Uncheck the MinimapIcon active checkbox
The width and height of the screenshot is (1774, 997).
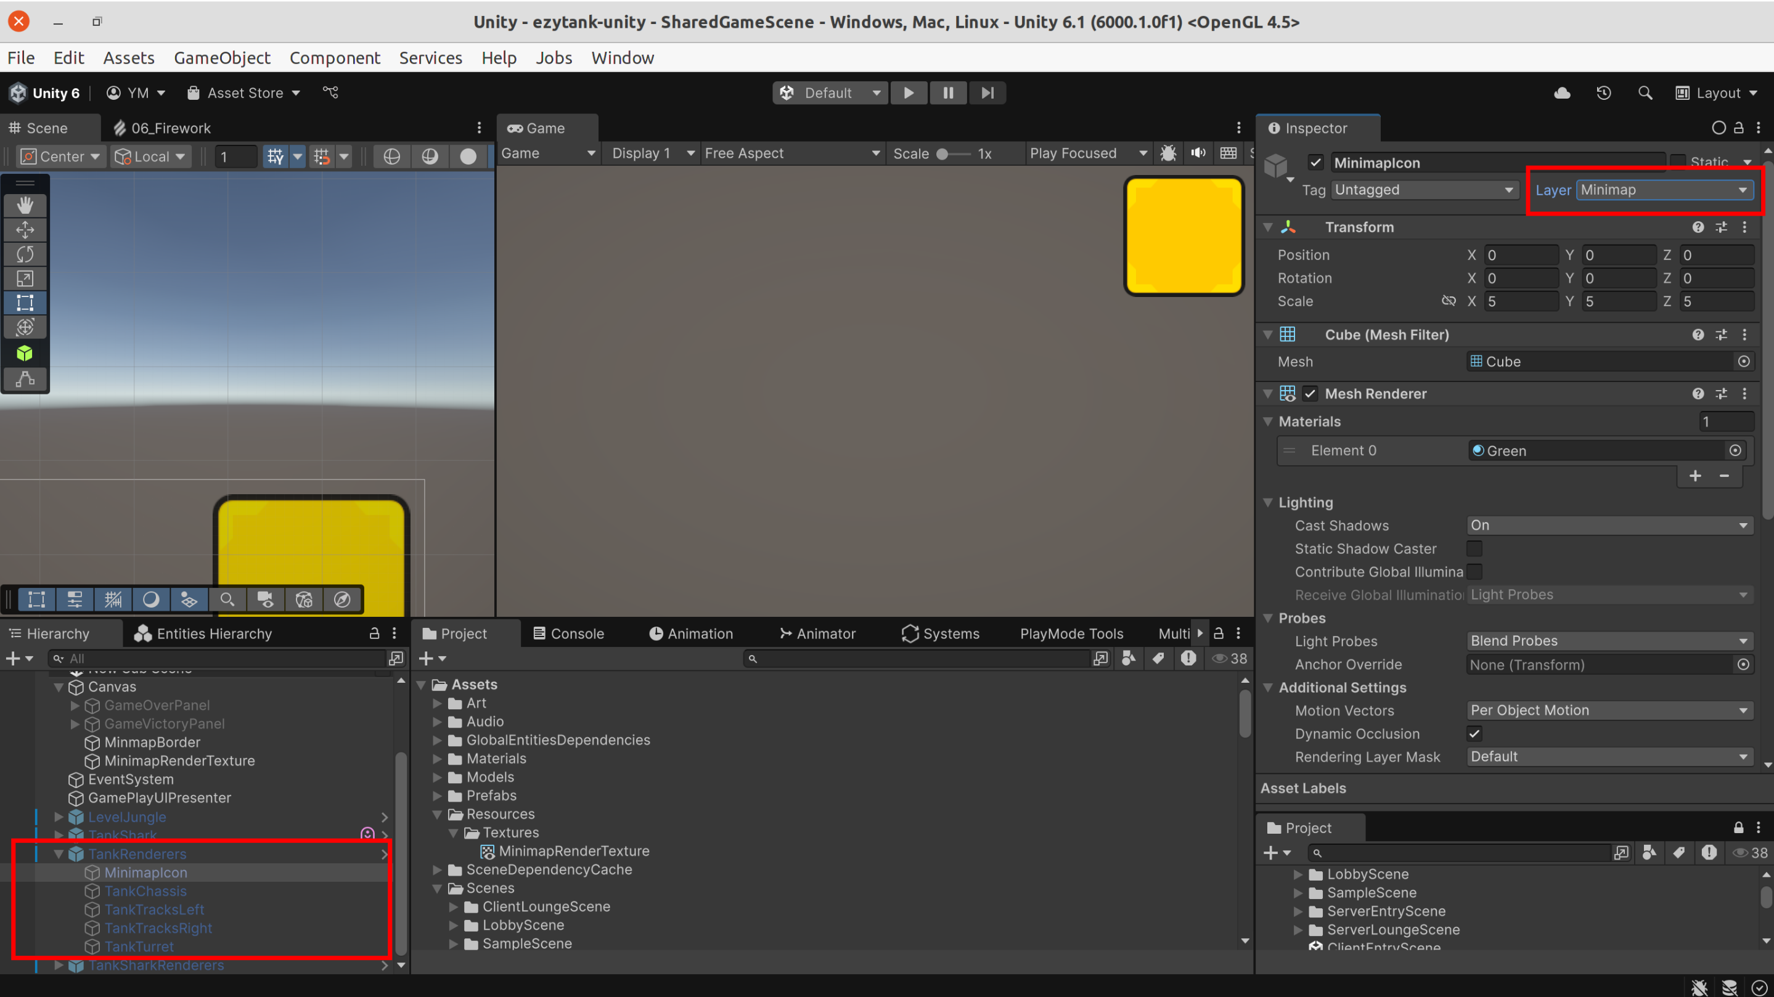click(x=1316, y=163)
